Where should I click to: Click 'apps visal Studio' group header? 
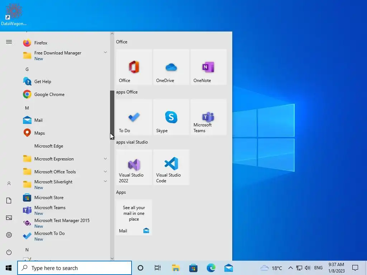tap(132, 142)
